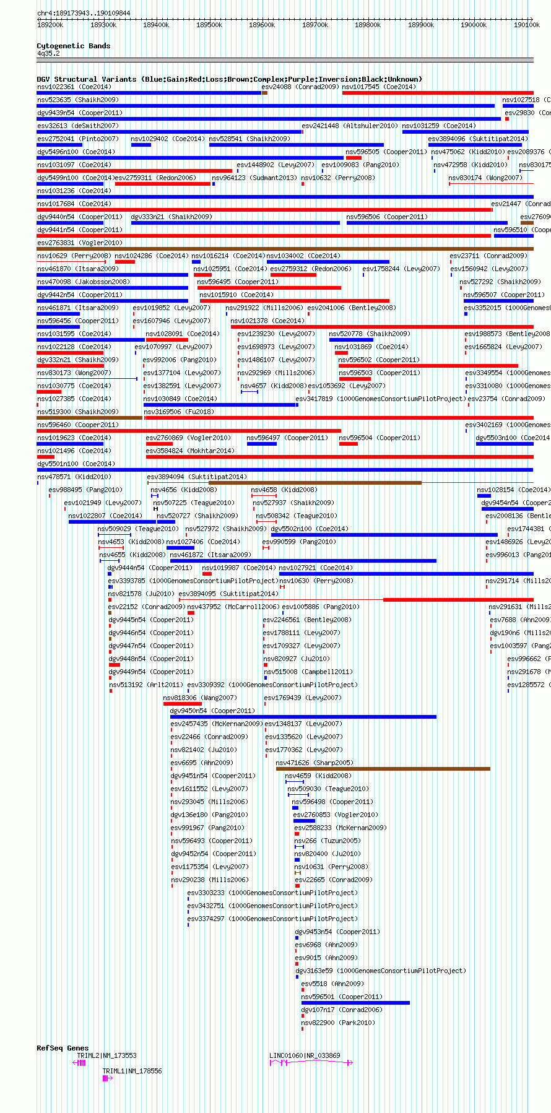Click the TRIML1 gene glyph
This screenshot has width=551, height=1113.
tap(107, 1078)
